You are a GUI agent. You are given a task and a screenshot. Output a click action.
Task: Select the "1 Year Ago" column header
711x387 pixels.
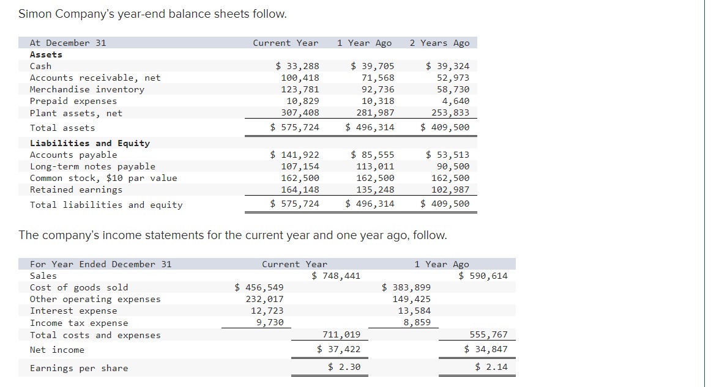365,43
